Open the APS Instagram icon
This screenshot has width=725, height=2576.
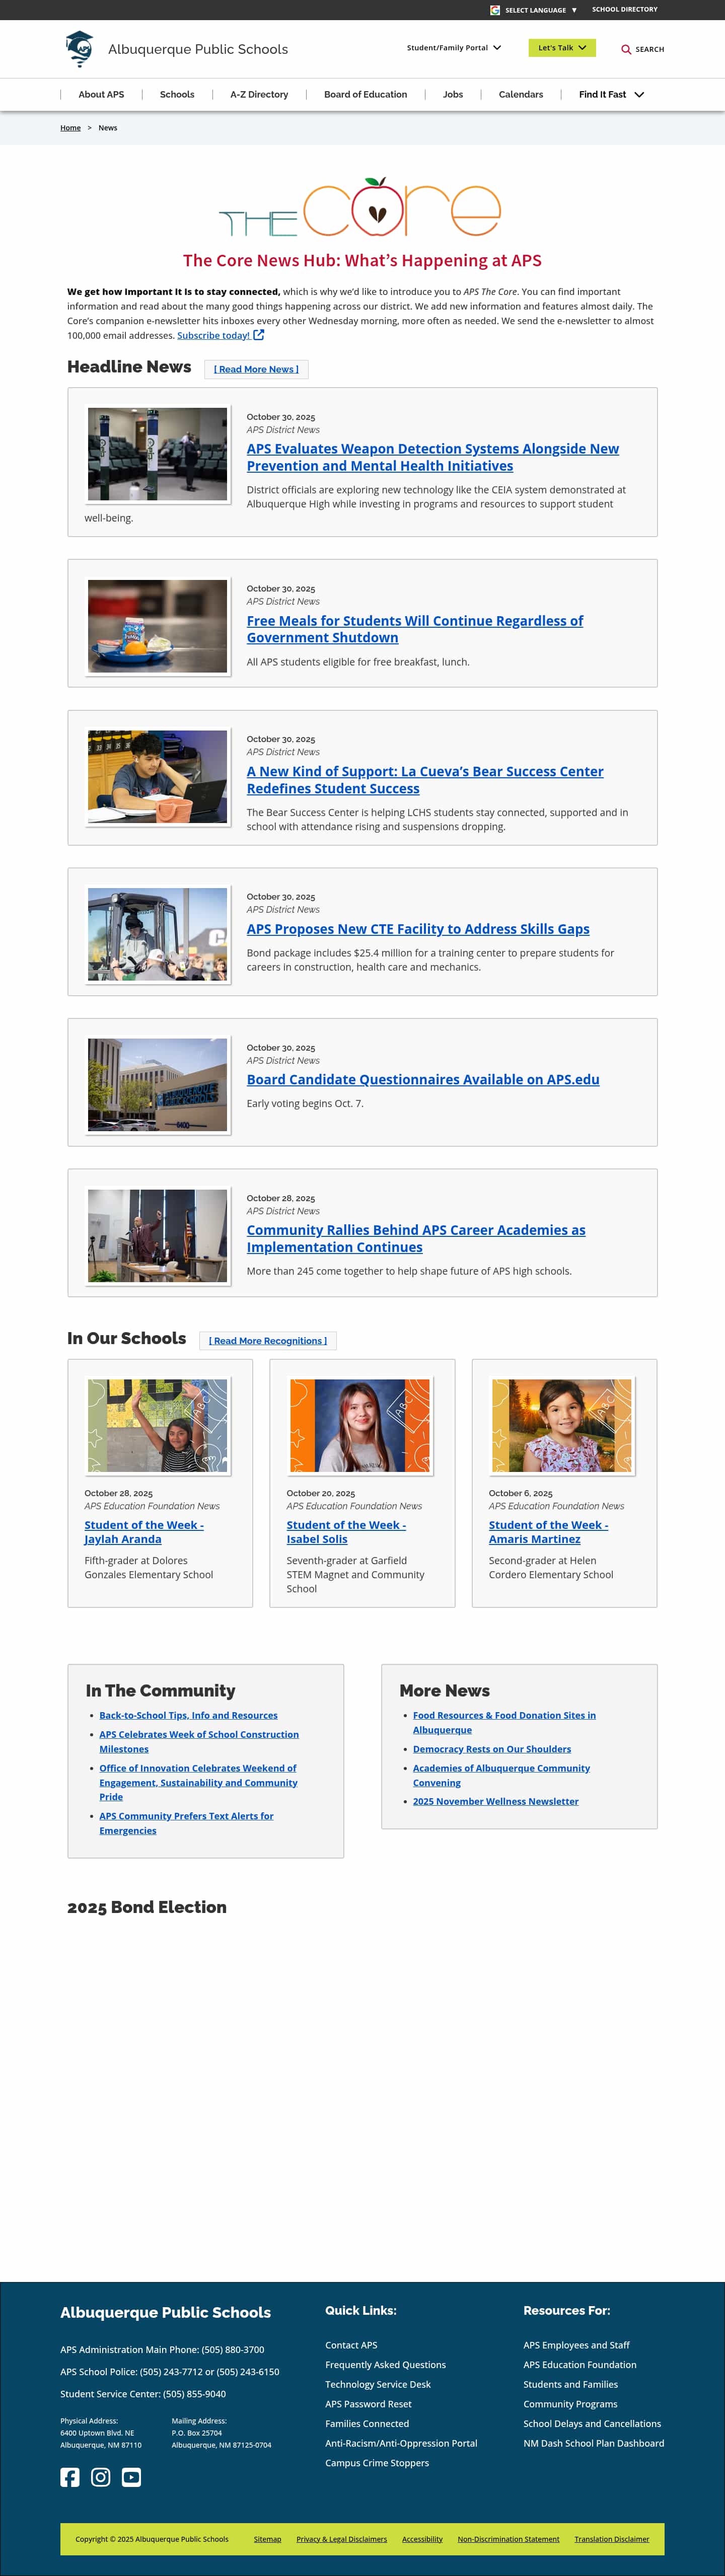point(101,2477)
